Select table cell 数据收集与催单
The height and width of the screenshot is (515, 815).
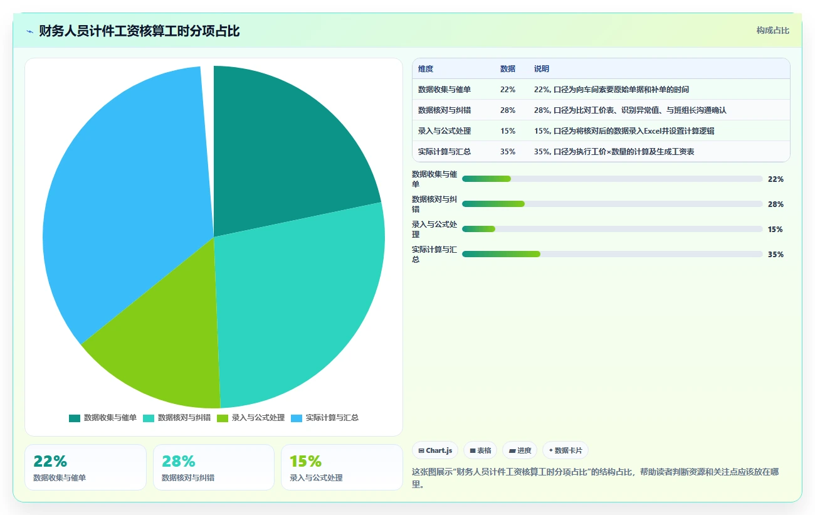[444, 90]
